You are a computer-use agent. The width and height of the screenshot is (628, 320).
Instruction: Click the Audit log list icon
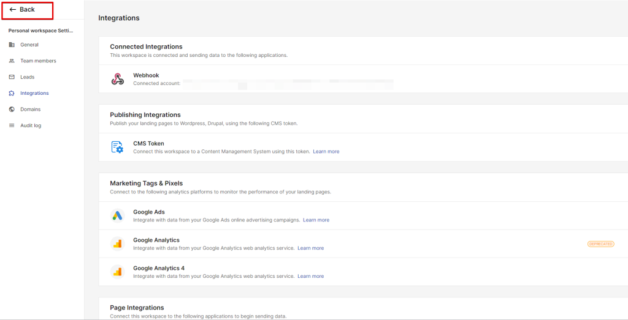click(x=12, y=125)
